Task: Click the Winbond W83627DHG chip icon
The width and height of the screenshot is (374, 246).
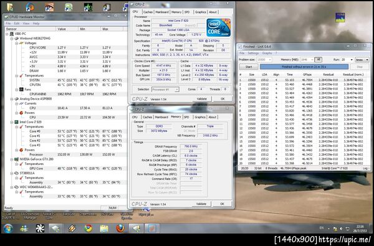Action: (16, 39)
